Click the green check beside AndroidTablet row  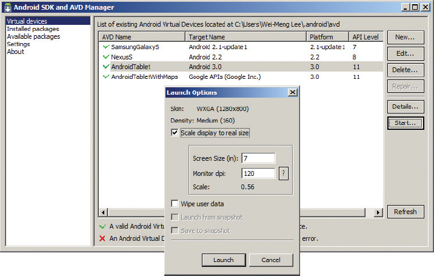pos(105,67)
